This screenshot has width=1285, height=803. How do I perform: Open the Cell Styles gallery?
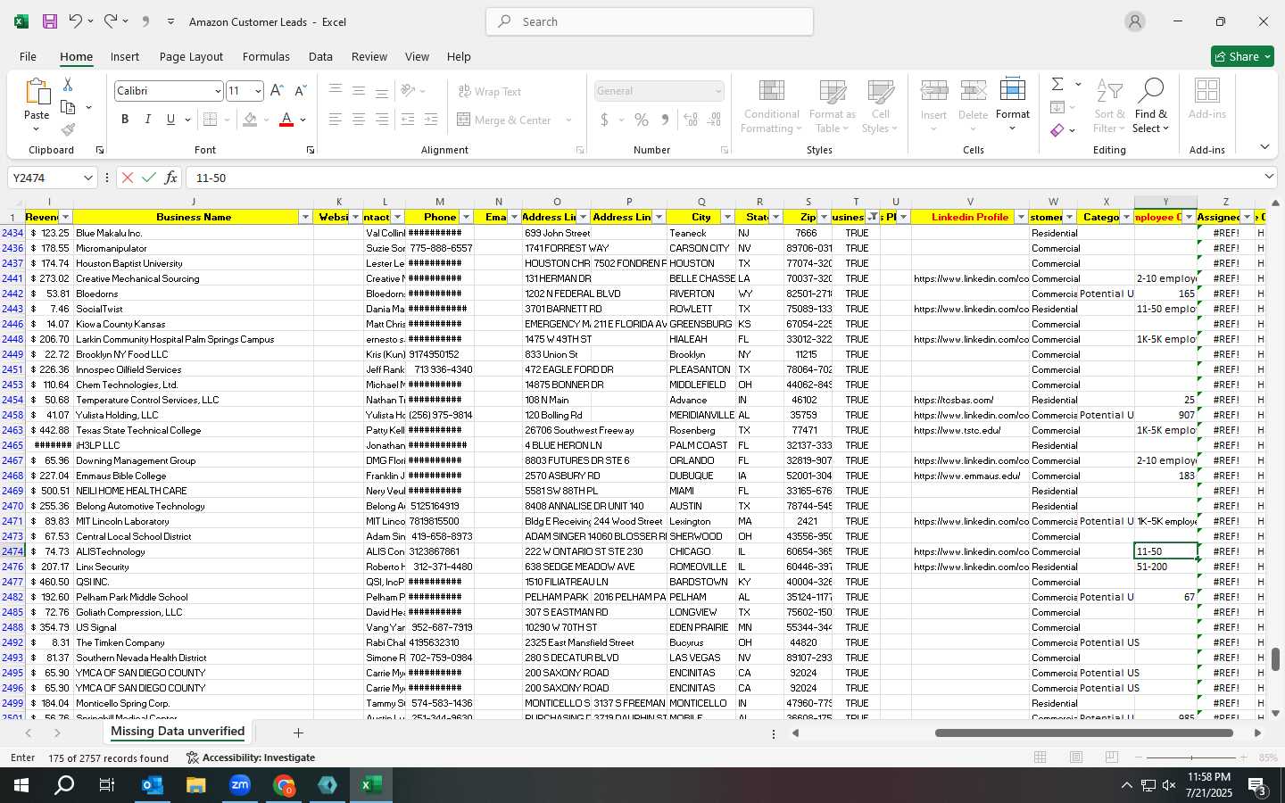pyautogui.click(x=881, y=106)
